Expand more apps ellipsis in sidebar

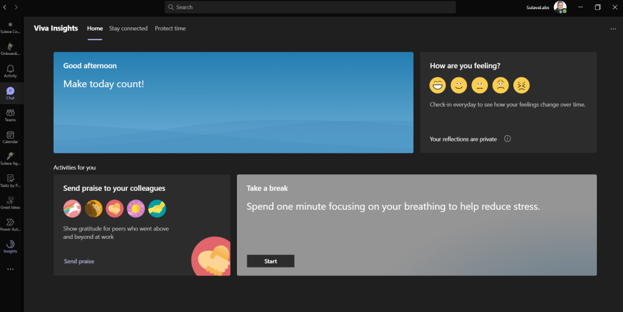pyautogui.click(x=10, y=269)
